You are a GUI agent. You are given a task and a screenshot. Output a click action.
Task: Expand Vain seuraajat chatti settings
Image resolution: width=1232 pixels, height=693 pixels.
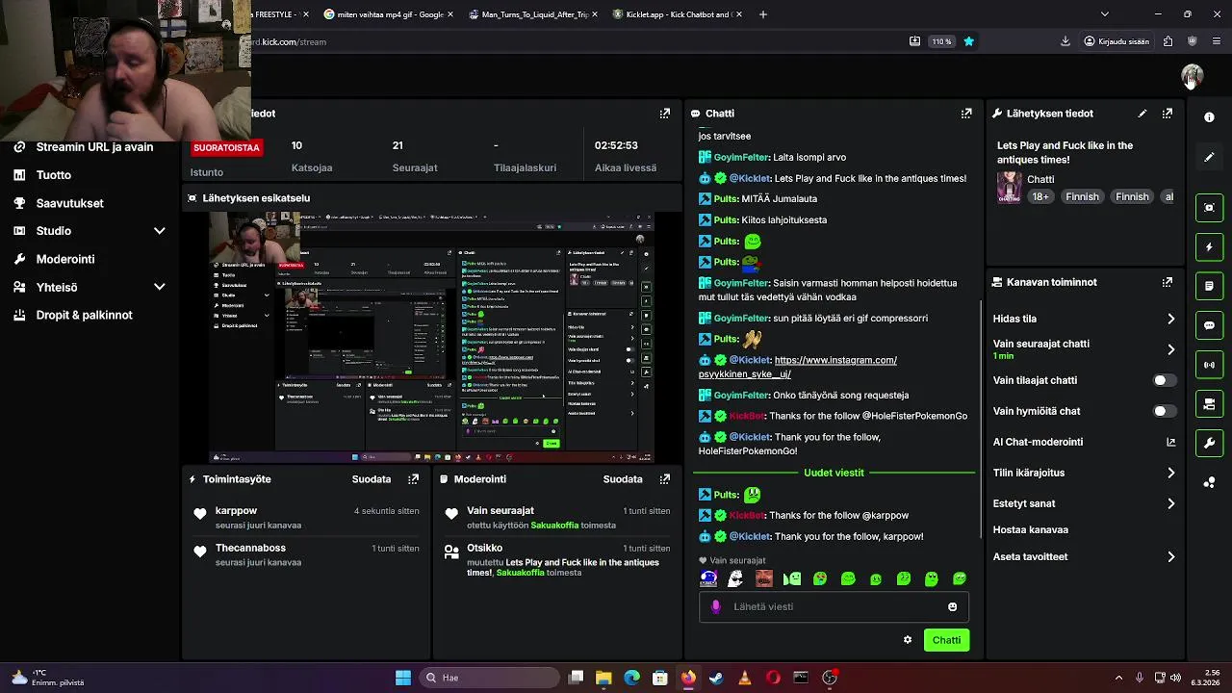(1171, 349)
